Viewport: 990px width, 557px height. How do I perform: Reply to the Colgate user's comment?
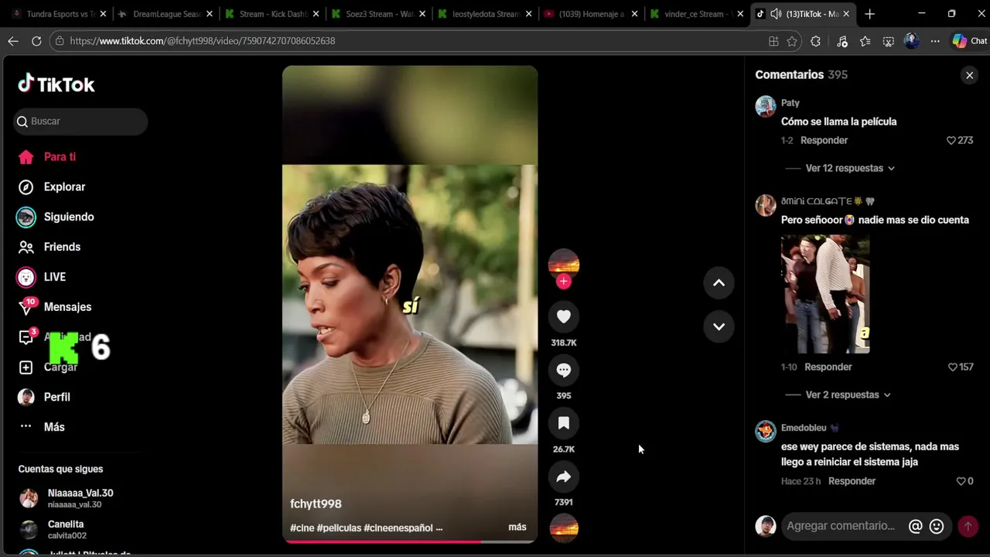[828, 367]
